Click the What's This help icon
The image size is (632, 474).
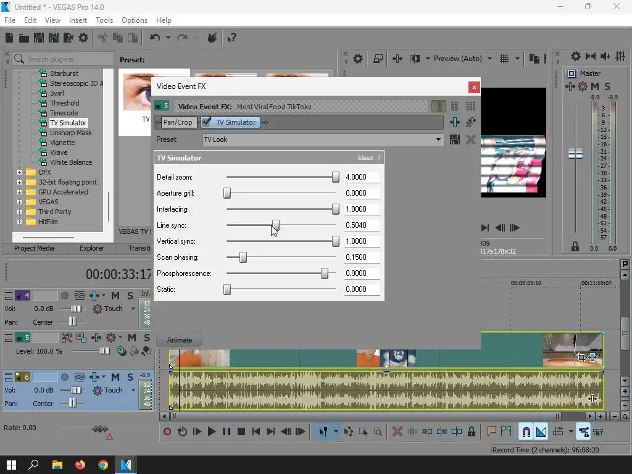[x=231, y=38]
